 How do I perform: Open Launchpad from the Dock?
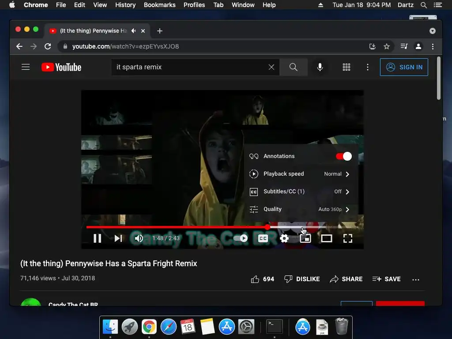[130, 327]
